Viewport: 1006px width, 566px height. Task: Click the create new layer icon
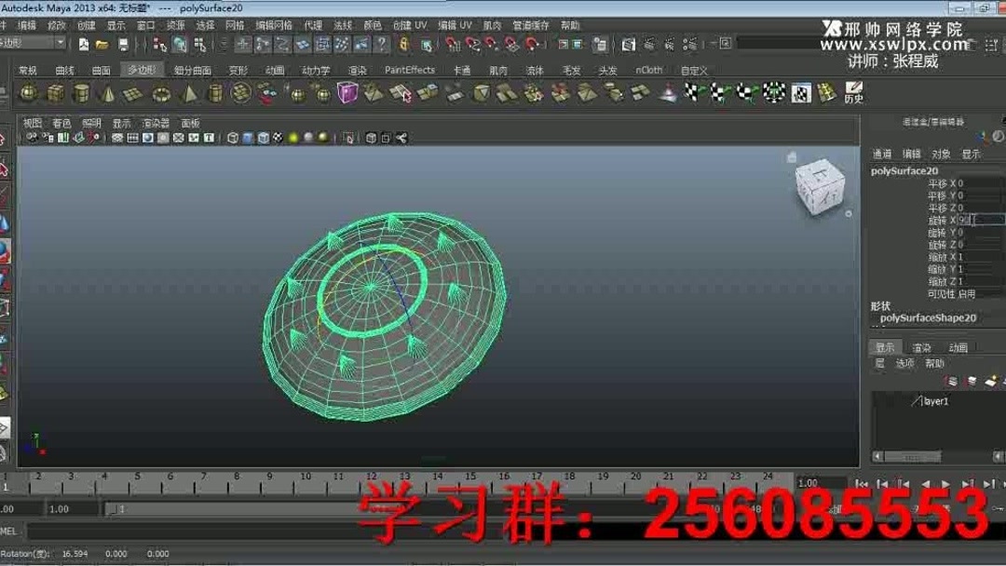pos(993,380)
